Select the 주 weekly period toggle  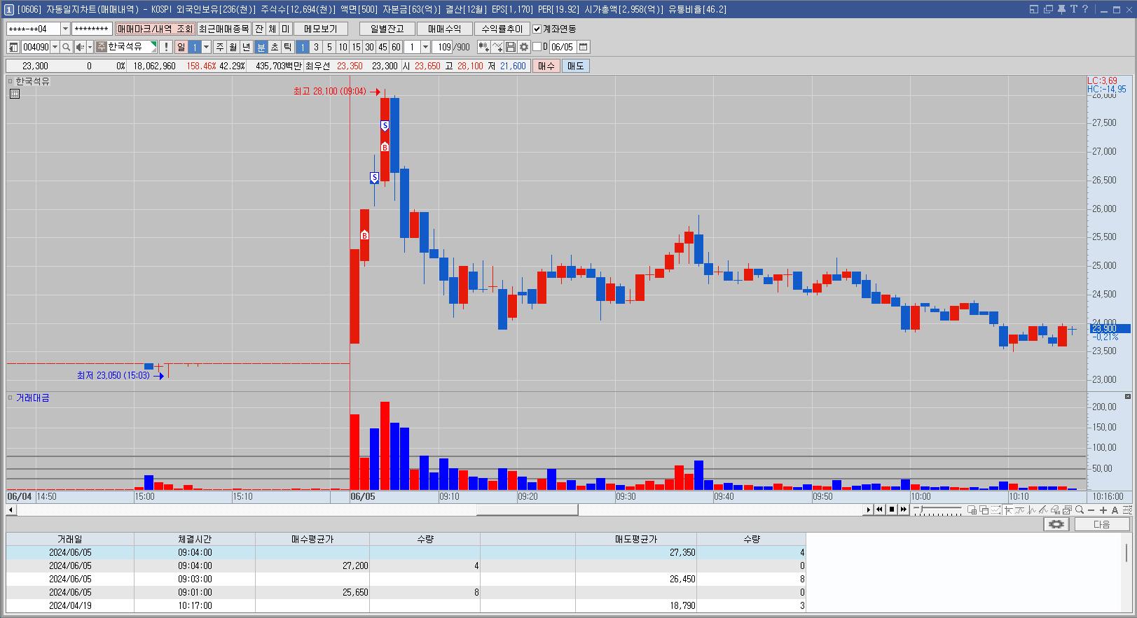point(220,47)
